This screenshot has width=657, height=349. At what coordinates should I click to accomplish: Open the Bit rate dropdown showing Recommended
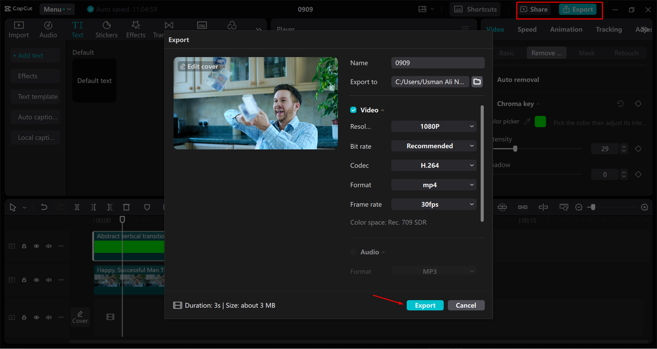tap(434, 146)
